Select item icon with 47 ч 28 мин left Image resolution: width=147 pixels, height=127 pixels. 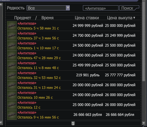pos(12,56)
